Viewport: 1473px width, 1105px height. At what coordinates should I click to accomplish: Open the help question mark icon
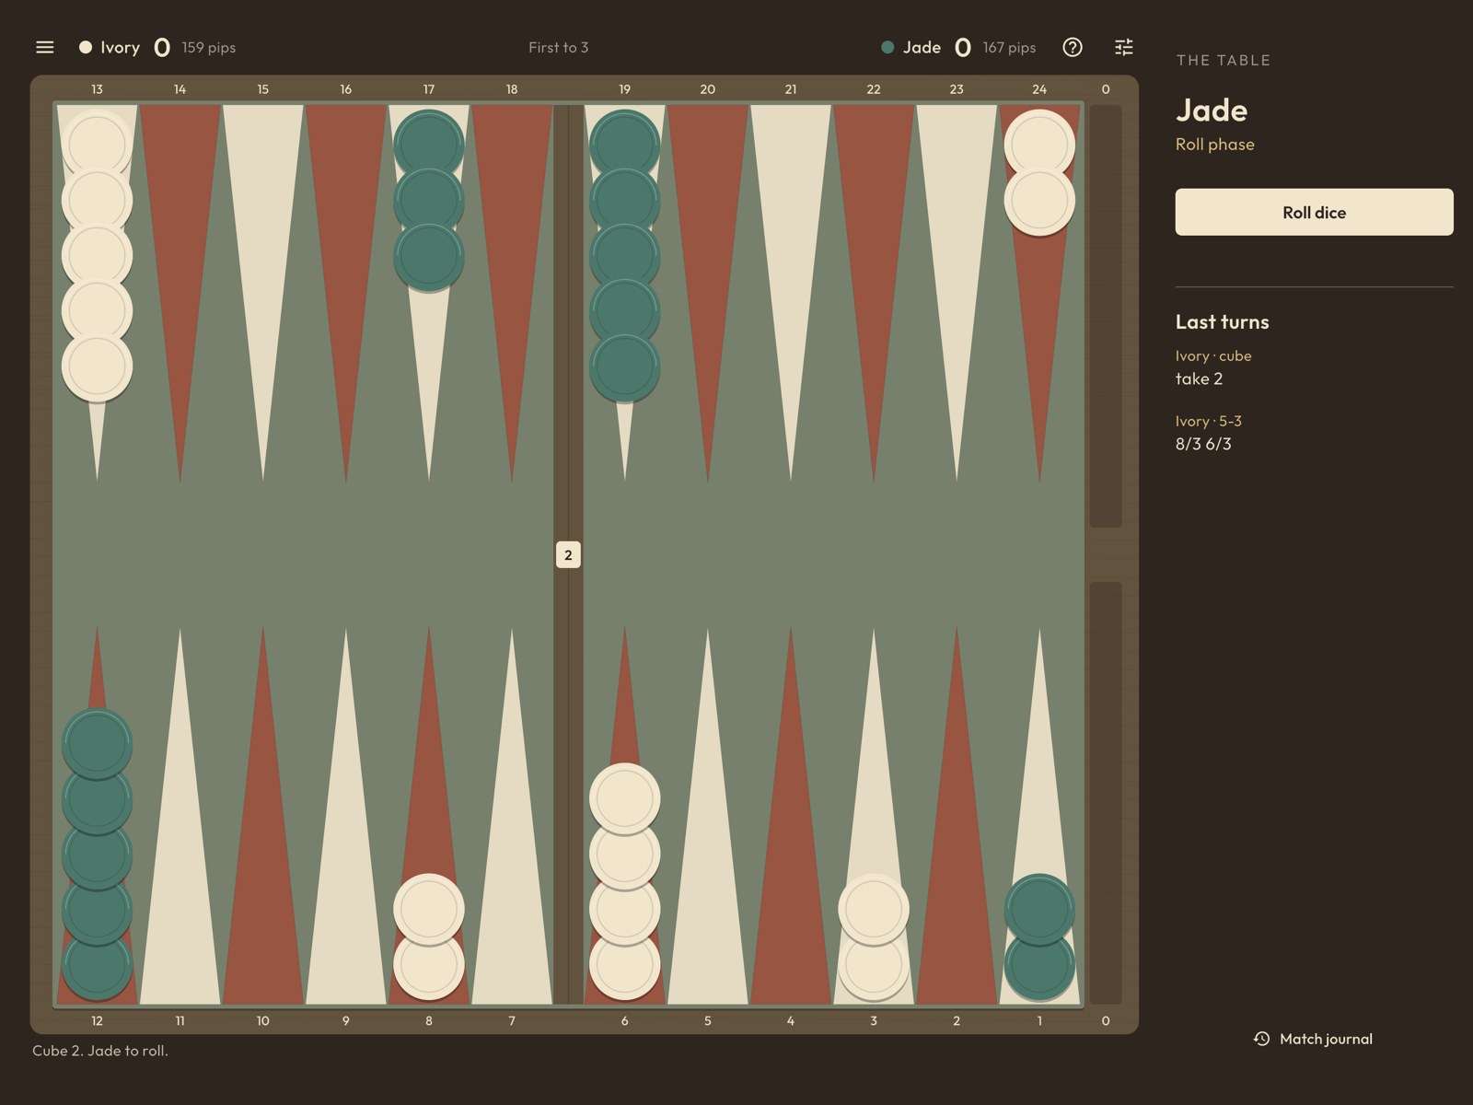[1073, 47]
